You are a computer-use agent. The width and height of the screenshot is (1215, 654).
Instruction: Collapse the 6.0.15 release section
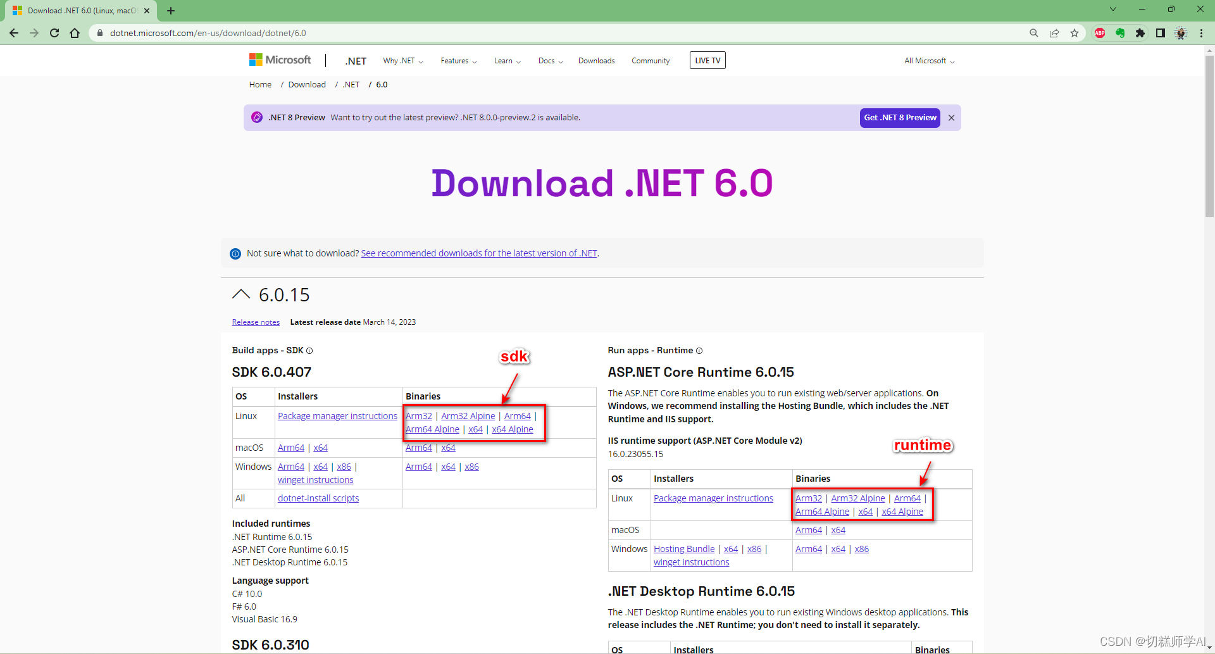coord(240,294)
